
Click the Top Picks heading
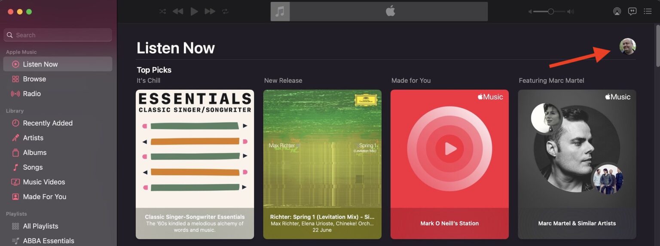coord(154,70)
